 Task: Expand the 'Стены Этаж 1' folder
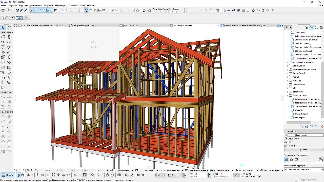pyautogui.click(x=288, y=66)
